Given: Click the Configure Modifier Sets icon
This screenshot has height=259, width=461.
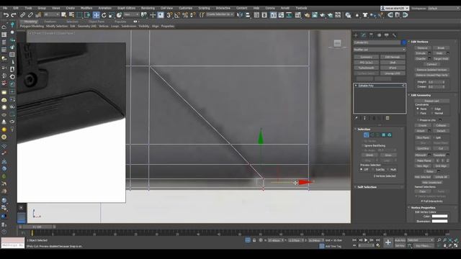Looking at the screenshot, I should point(388,118).
